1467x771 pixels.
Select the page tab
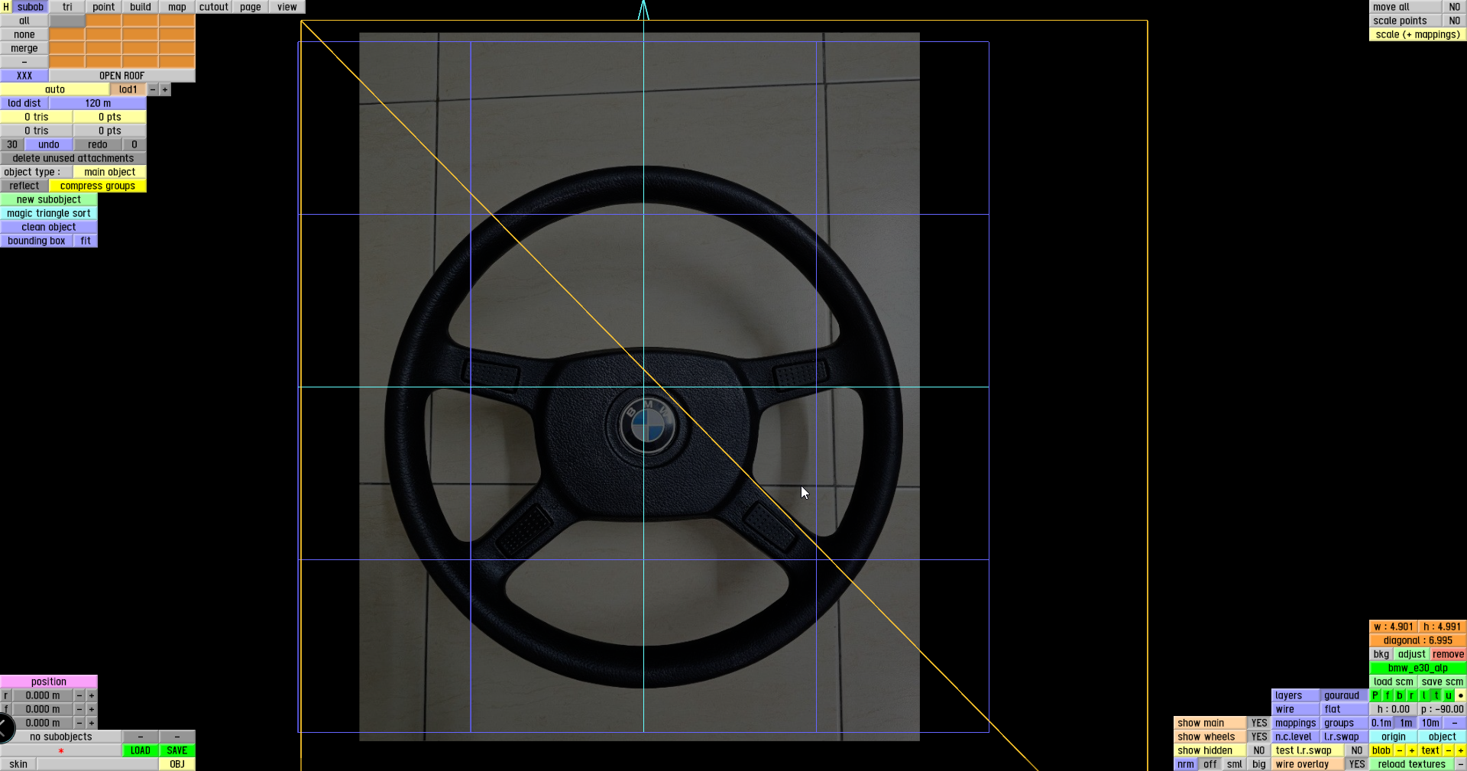click(x=251, y=7)
